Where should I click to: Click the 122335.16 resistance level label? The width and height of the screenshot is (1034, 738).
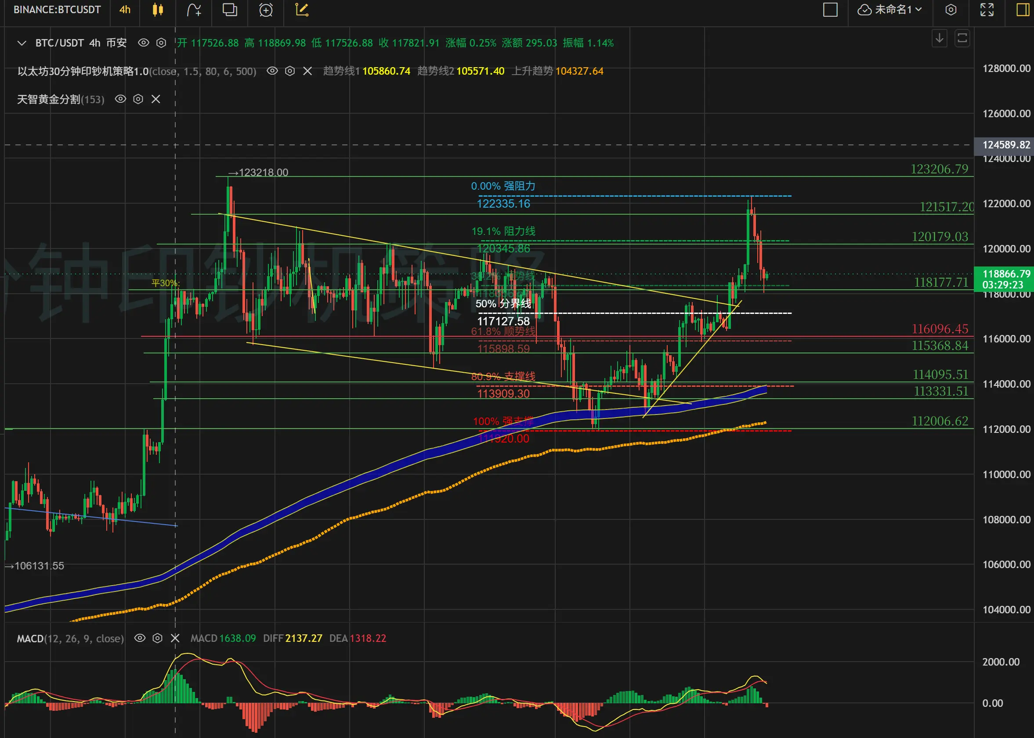[x=503, y=204]
